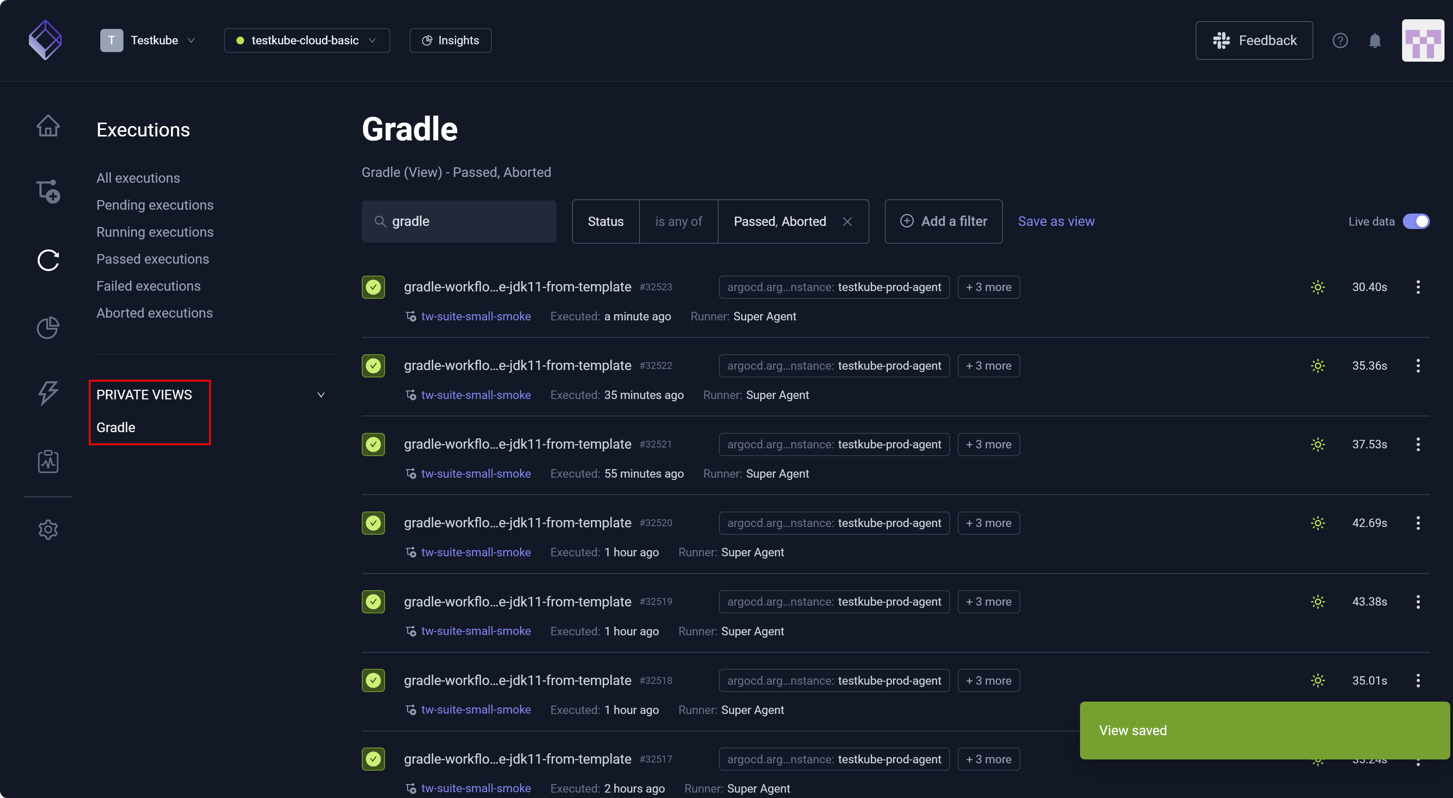Viewport: 1453px width, 798px height.
Task: Click the Save as view link
Action: (1055, 222)
